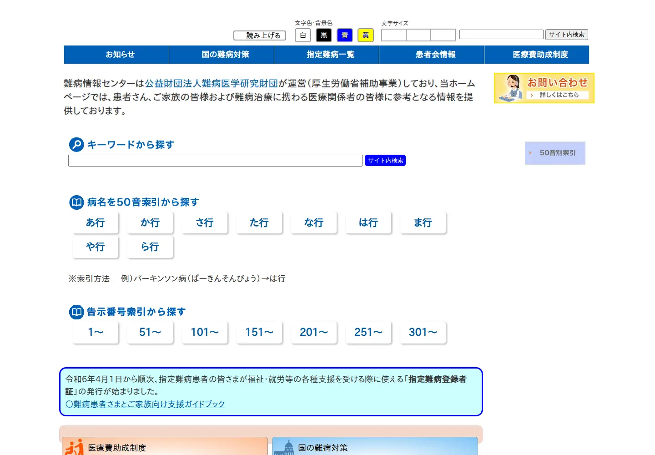Jump to 50音別索引 side link
This screenshot has width=655, height=455.
tap(555, 153)
